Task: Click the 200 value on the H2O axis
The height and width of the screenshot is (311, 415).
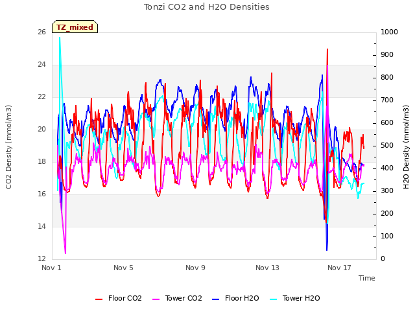Action: 387,214
